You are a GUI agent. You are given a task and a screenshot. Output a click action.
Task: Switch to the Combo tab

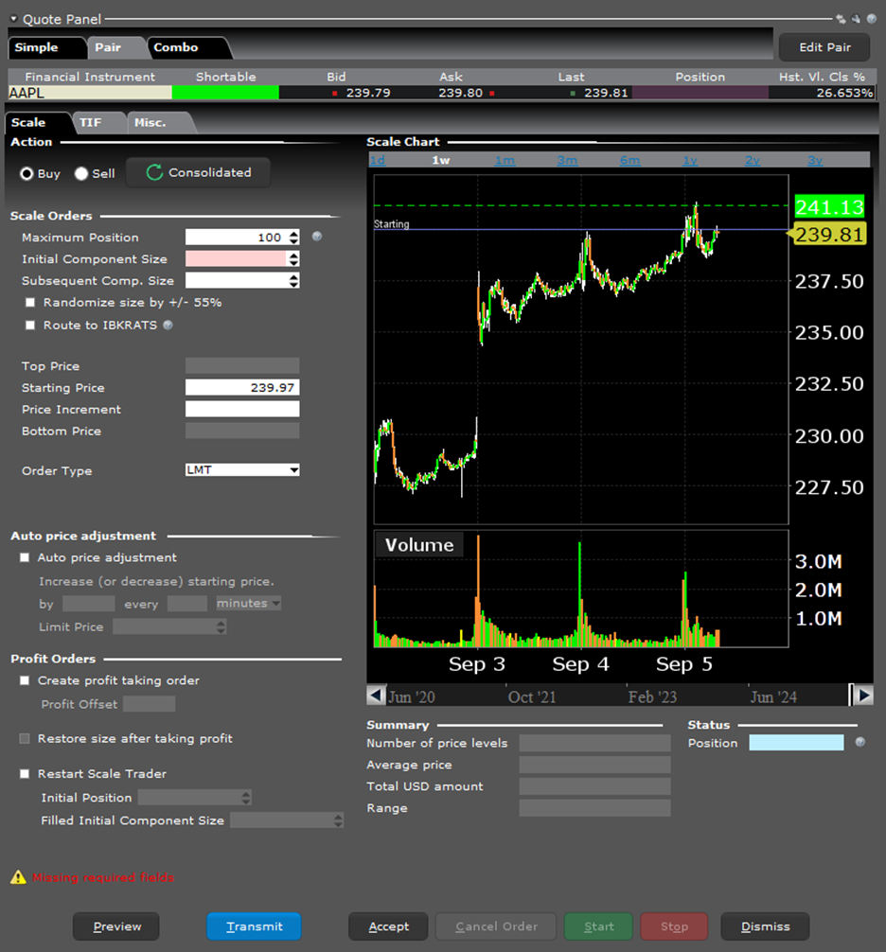coord(176,47)
